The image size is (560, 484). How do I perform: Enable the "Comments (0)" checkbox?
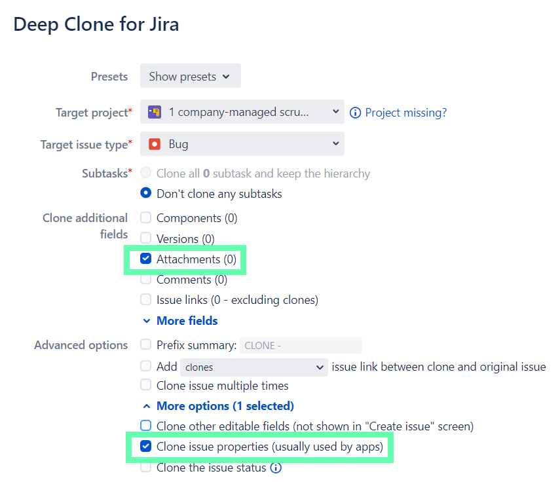tap(145, 279)
